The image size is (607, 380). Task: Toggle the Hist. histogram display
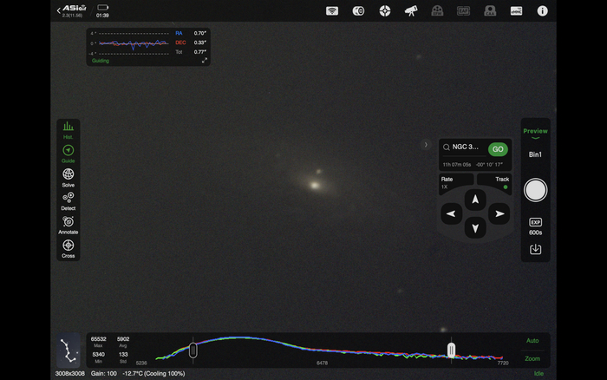tap(68, 130)
